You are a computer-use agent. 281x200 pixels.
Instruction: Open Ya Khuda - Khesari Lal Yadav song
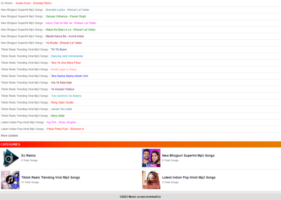click(64, 43)
